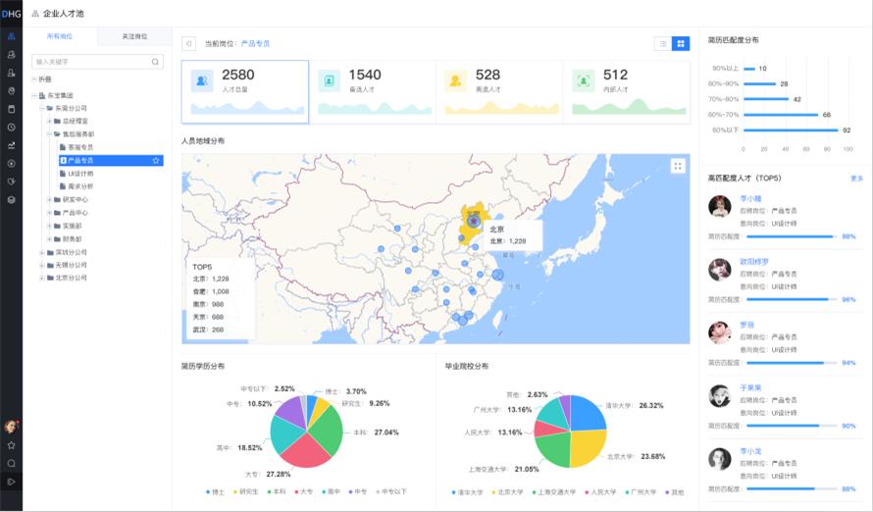Expand the 研发中心 folder node

click(x=49, y=200)
